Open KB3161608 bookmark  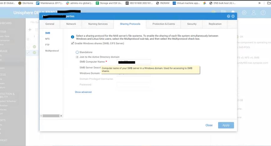(139, 3)
